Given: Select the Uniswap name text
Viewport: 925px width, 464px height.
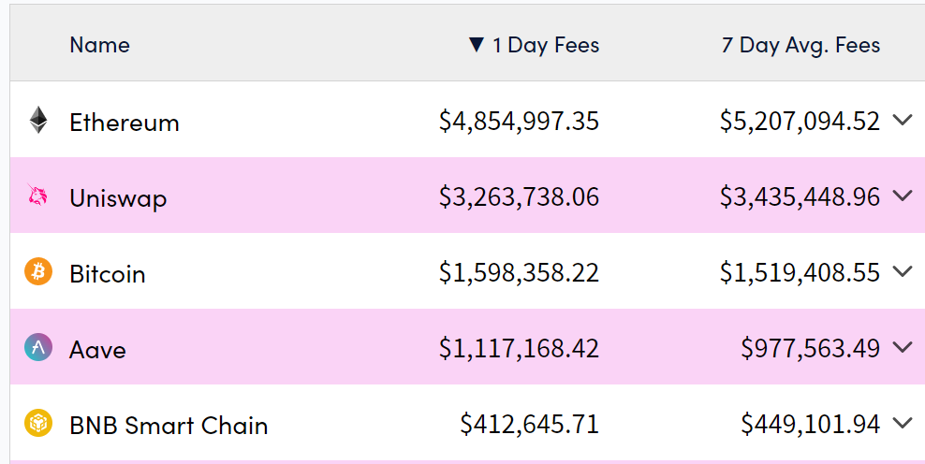Looking at the screenshot, I should click(x=118, y=198).
